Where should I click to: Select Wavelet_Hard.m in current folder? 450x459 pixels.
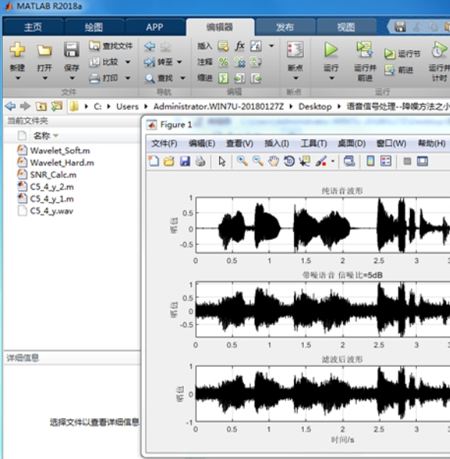[x=62, y=162]
